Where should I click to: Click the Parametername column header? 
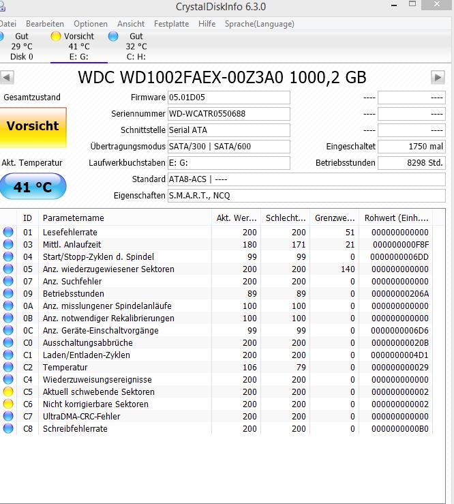coord(125,218)
